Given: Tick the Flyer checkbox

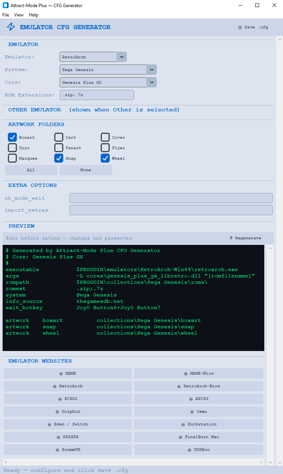Looking at the screenshot, I should (105, 148).
